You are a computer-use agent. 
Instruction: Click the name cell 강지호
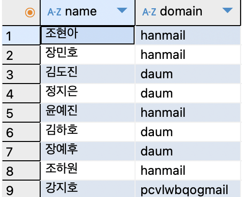[x=88, y=189]
